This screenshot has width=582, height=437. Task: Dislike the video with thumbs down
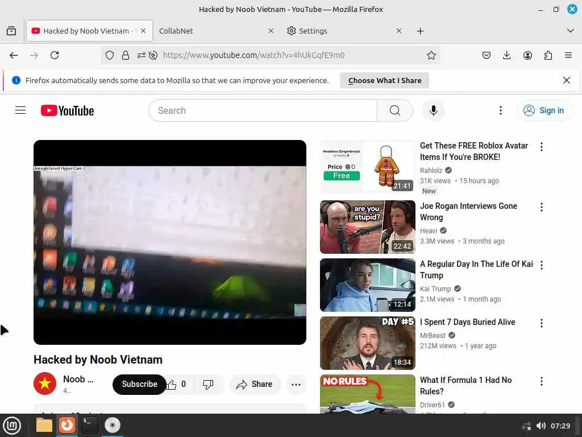[208, 384]
